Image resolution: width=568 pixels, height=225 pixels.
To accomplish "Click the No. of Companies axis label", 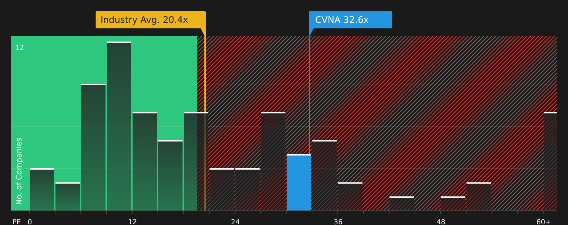I will point(19,171).
